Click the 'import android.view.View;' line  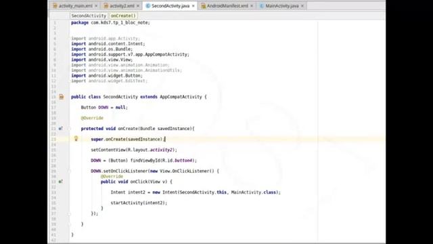tap(102, 60)
